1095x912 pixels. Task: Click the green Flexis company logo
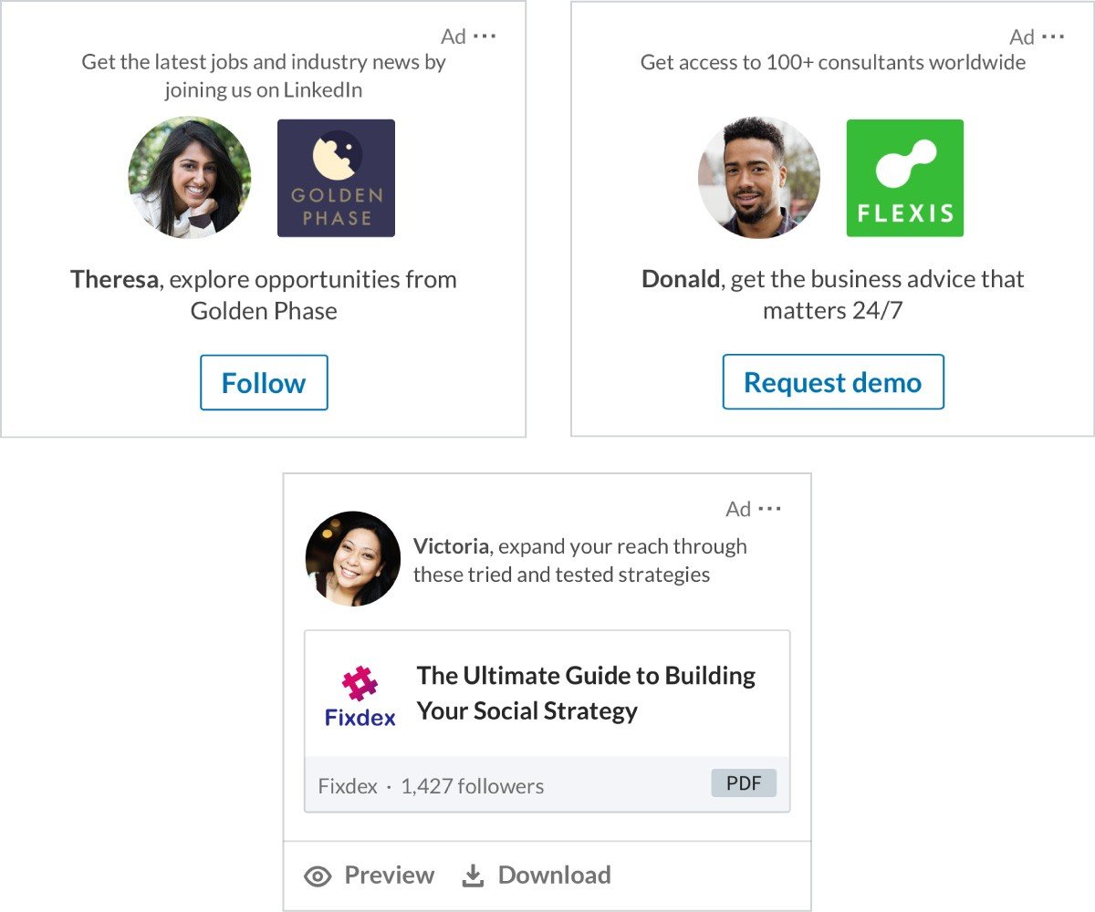pos(904,178)
